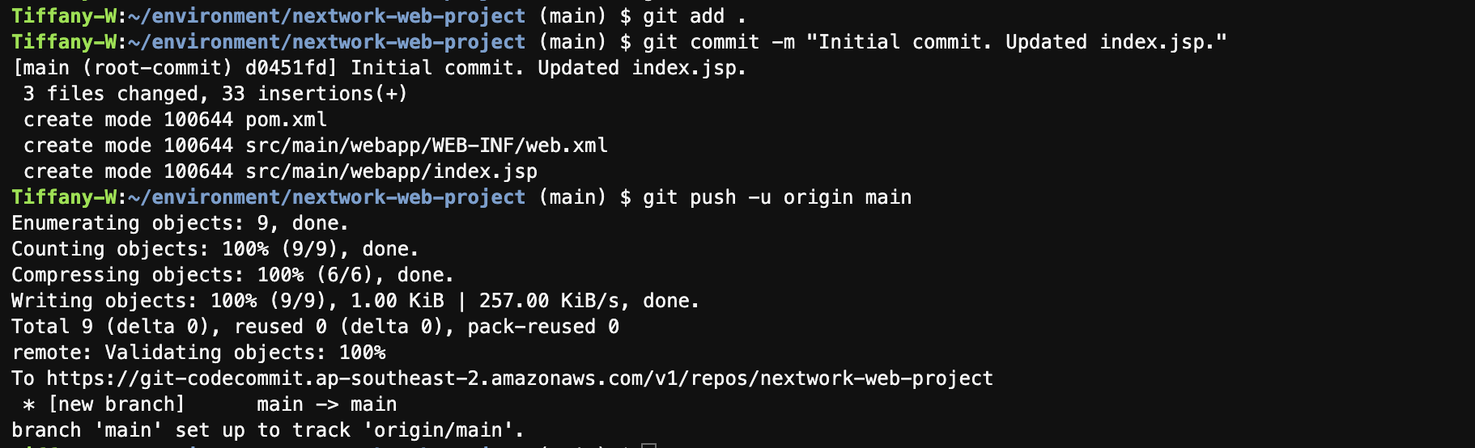Click the "Writing objects" output line

tap(355, 301)
